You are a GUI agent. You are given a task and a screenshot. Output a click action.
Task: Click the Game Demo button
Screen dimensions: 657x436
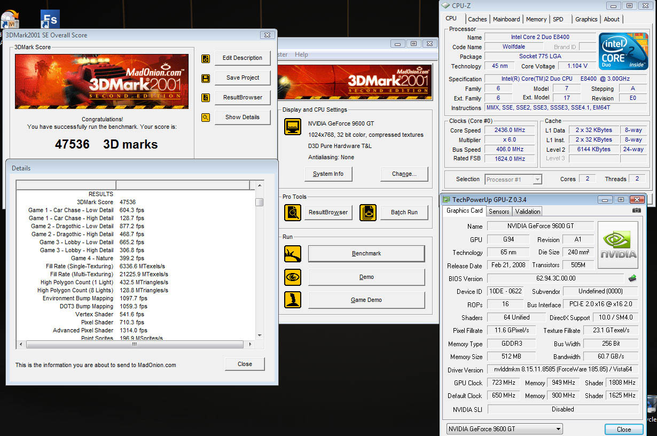[x=366, y=300]
